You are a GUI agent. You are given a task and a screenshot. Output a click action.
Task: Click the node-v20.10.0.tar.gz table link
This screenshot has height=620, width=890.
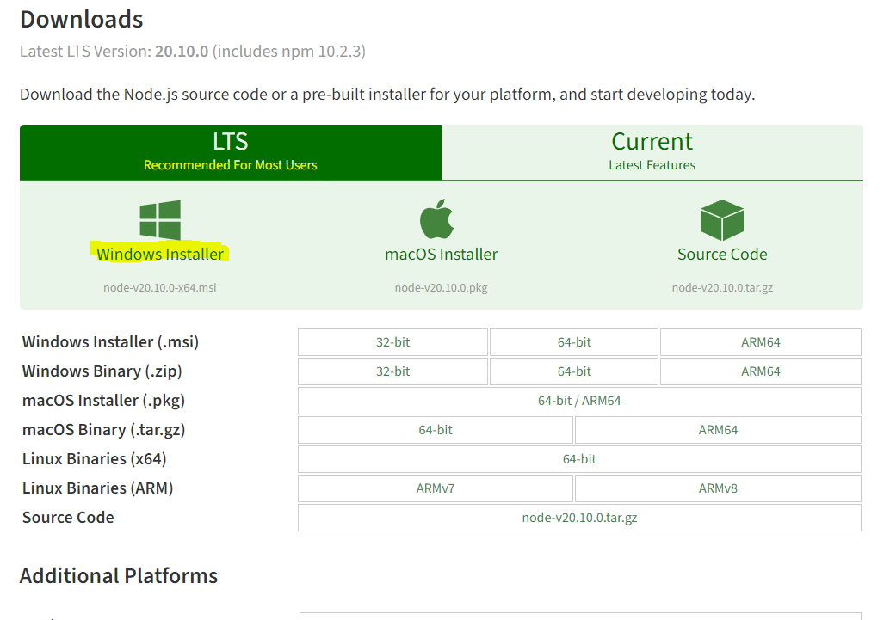[579, 518]
